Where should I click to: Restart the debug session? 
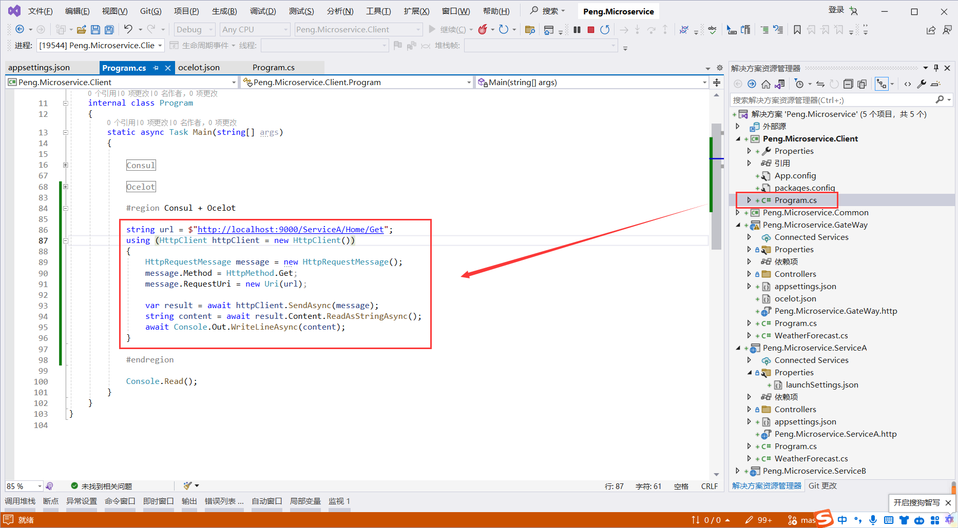(x=605, y=30)
